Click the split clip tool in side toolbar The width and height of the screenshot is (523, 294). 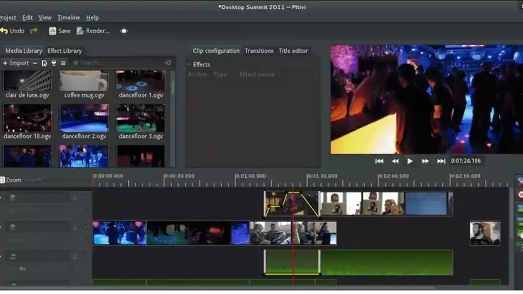[x=520, y=180]
